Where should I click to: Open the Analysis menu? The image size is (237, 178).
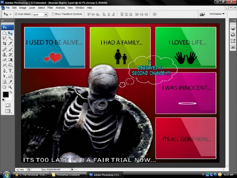pyautogui.click(x=60, y=8)
